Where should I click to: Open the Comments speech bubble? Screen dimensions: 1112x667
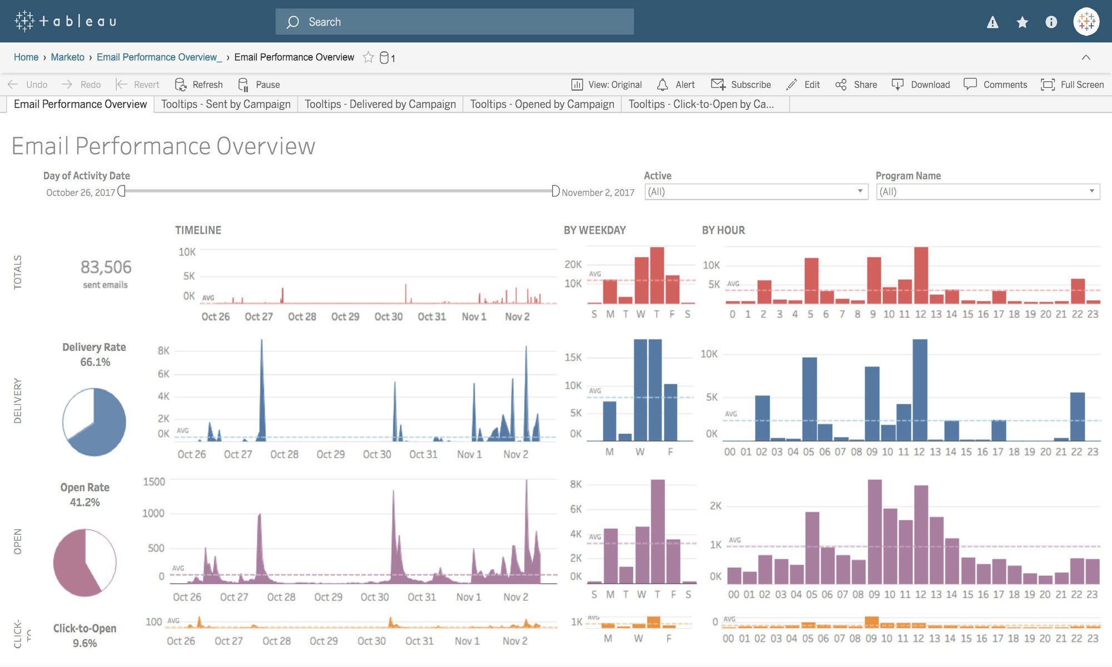tap(970, 84)
